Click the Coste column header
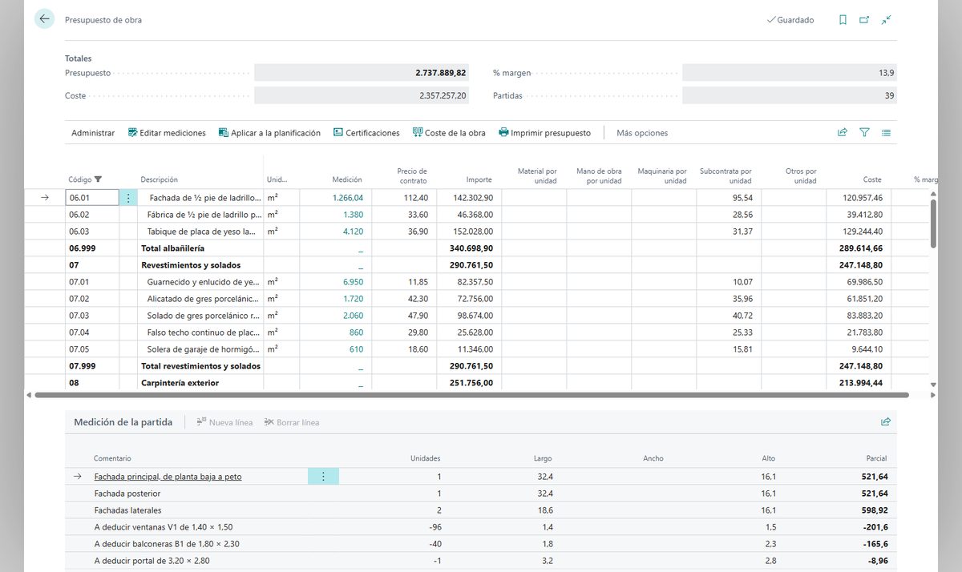The height and width of the screenshot is (572, 962). pos(872,179)
